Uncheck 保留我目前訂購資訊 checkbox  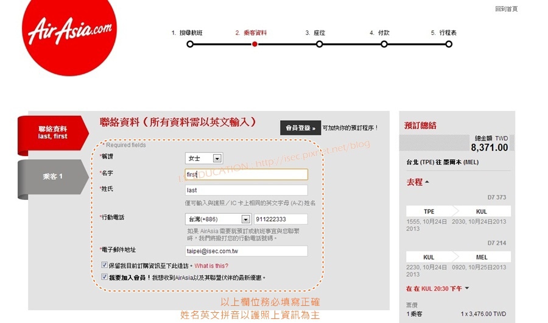pyautogui.click(x=104, y=265)
